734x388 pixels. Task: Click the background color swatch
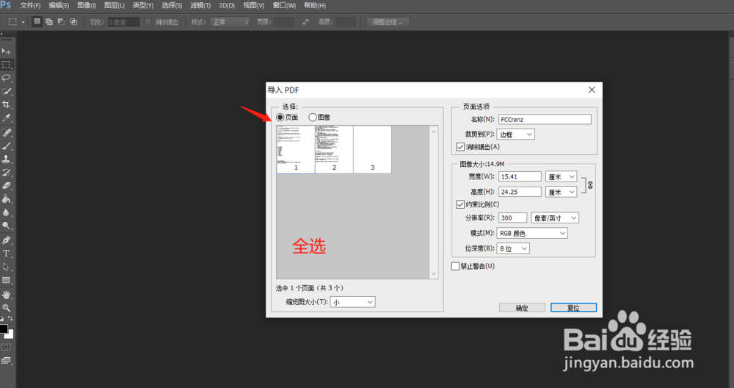point(10,334)
